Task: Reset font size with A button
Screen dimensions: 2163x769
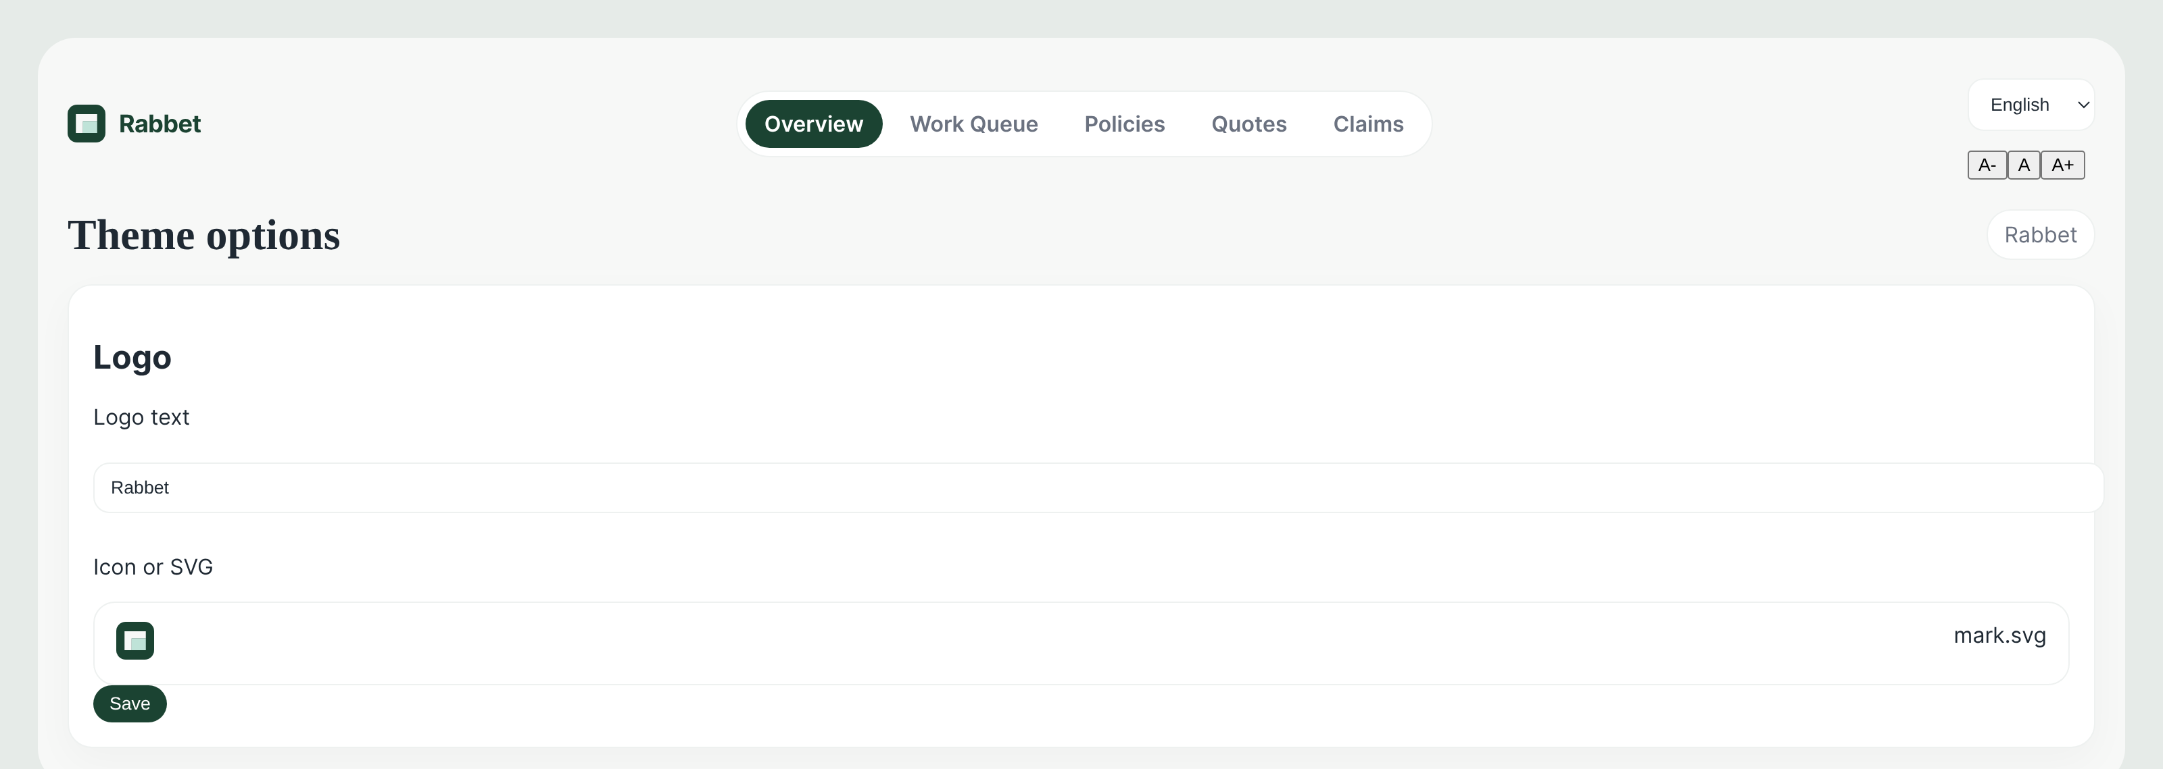Action: coord(2024,165)
